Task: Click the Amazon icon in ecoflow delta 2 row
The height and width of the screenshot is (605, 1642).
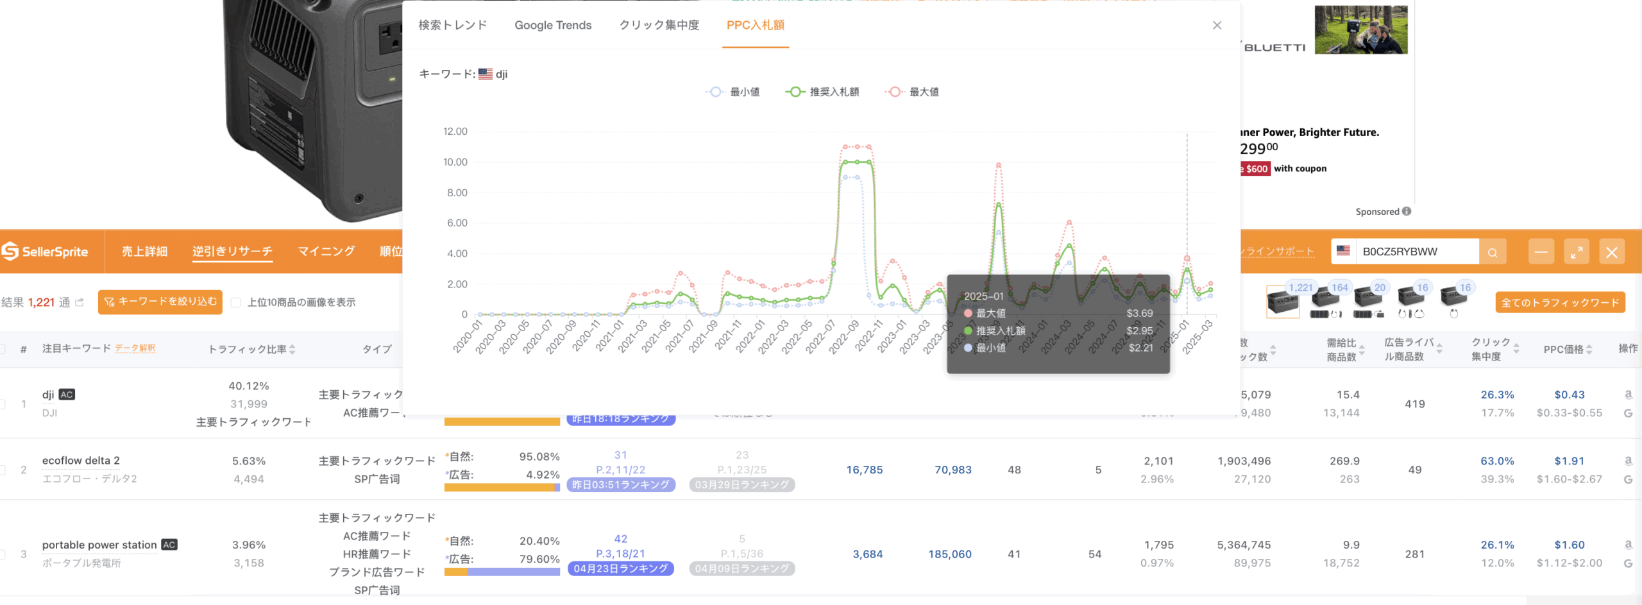Action: [x=1628, y=461]
